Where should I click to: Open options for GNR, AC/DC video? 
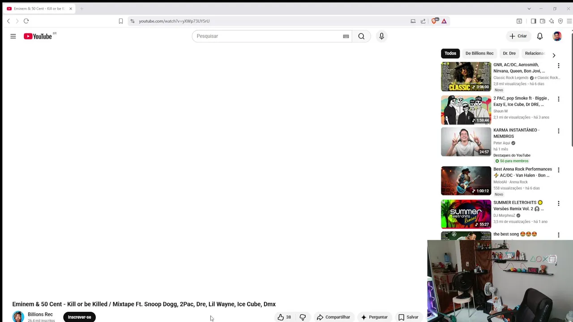[x=558, y=66]
